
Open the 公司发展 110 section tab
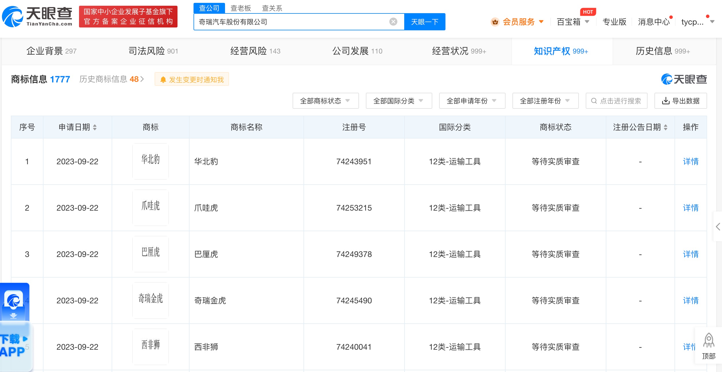(x=357, y=51)
